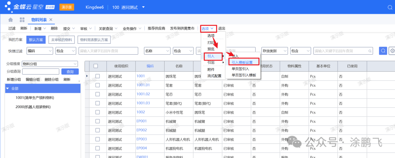Screen dimensions: 395x158
Task: Expand the 新增 toolbar dropdown
Action: [45, 28]
